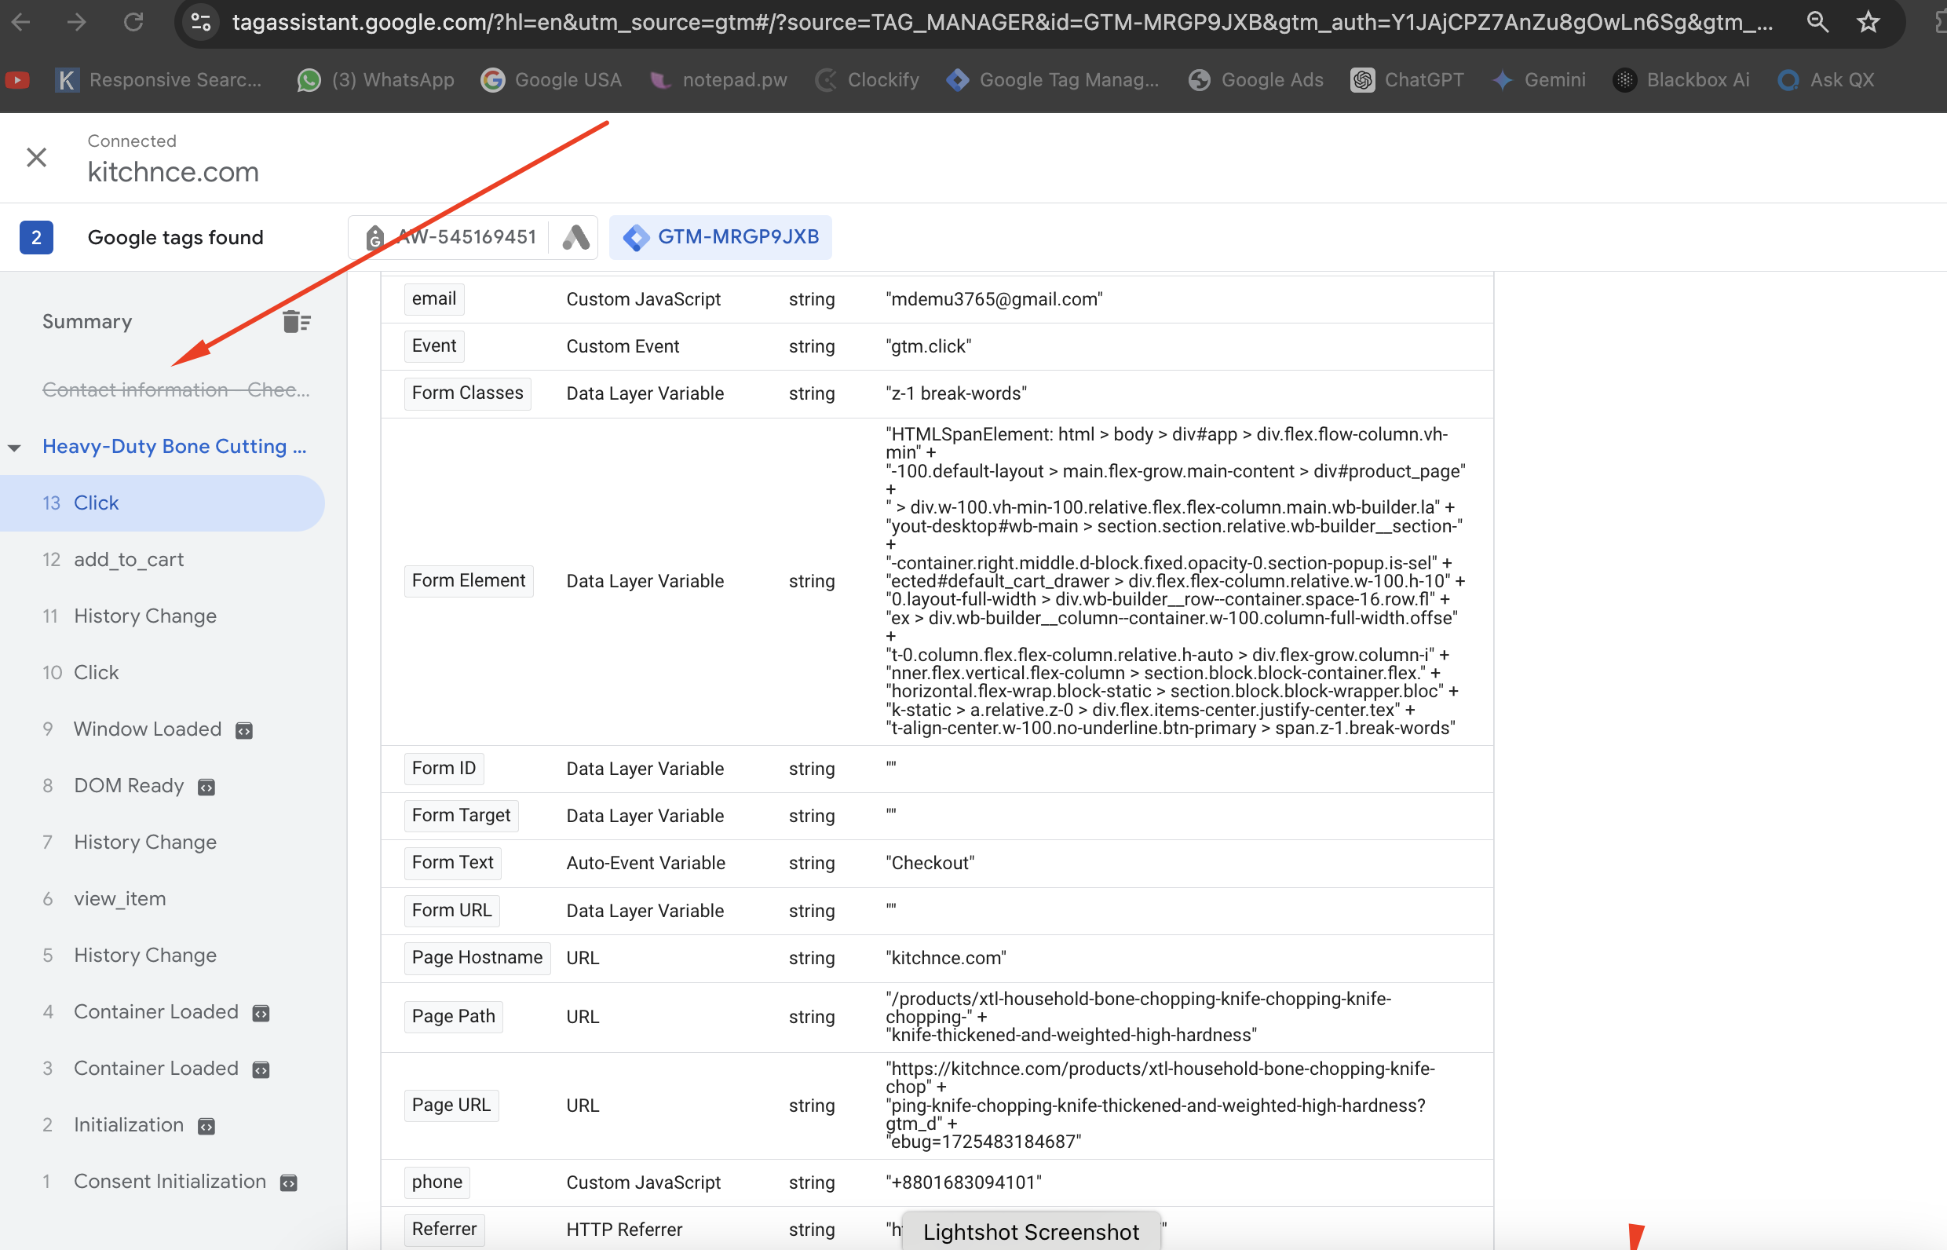Click the "gtm.click" event value
Viewport: 1947px width, 1250px height.
pos(929,346)
